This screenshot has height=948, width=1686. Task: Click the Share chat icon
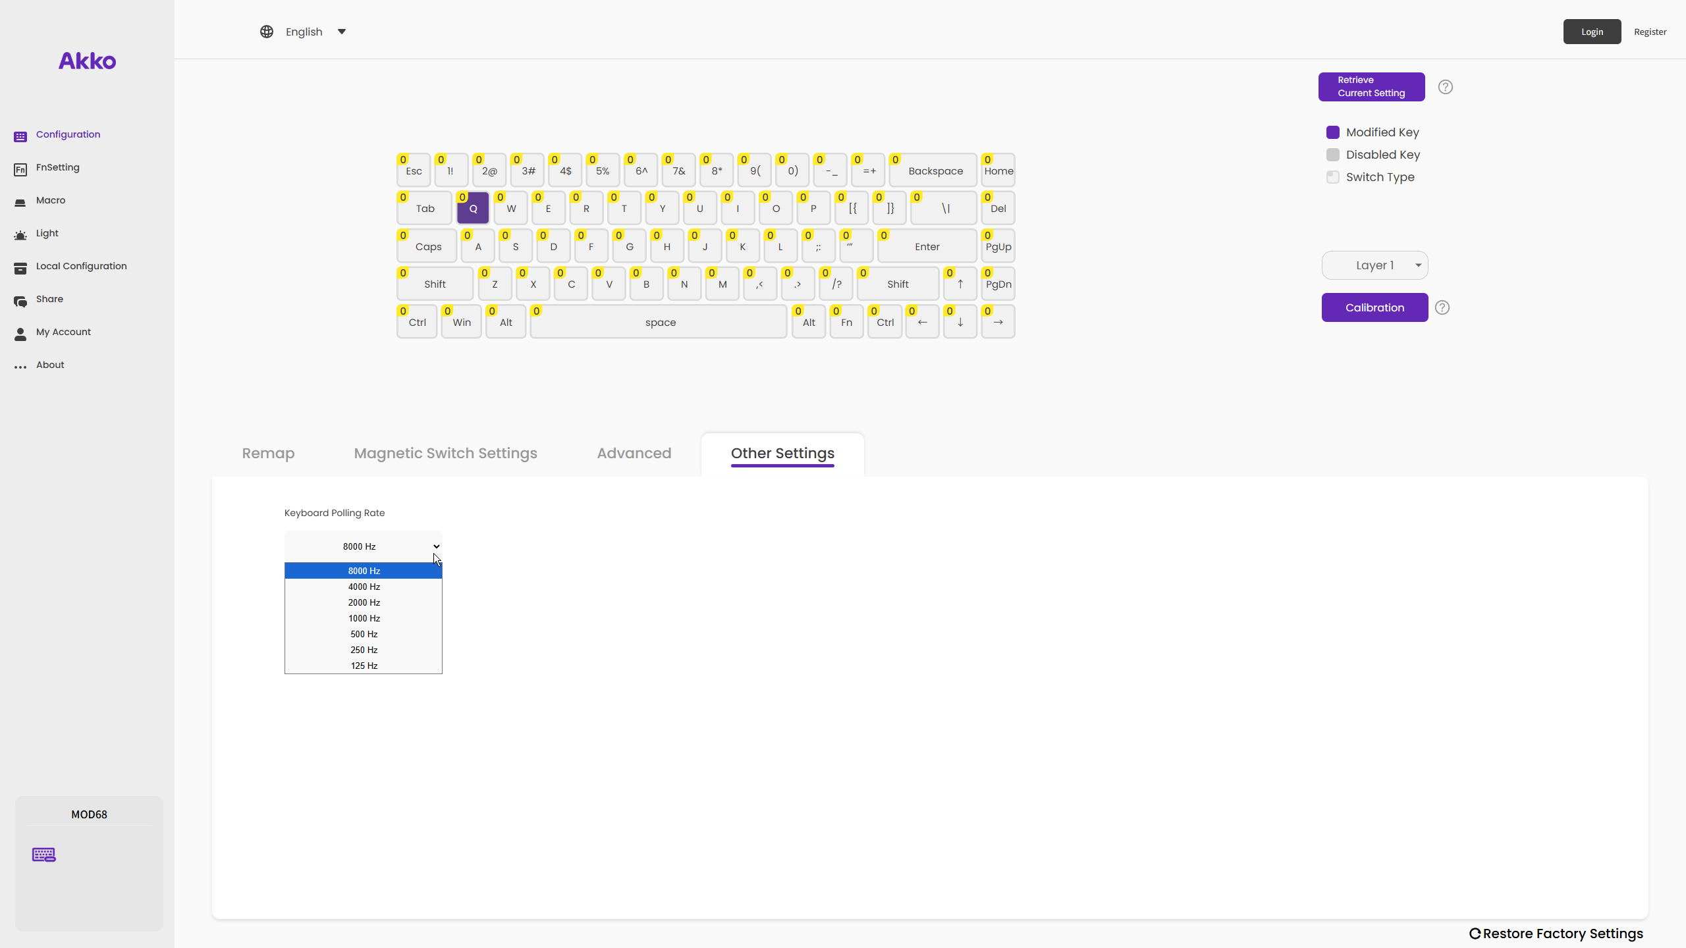pos(20,301)
